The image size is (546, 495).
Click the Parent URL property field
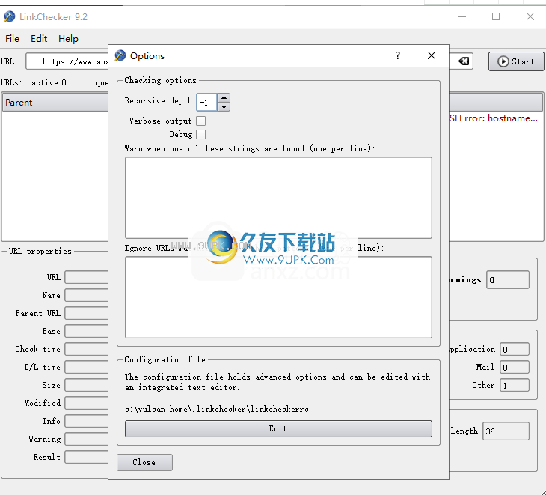tap(86, 313)
